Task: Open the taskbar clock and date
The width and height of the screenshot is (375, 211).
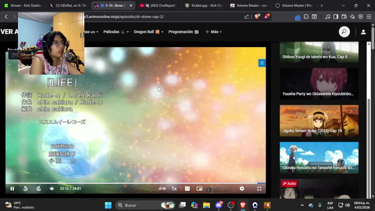Action: (x=362, y=205)
